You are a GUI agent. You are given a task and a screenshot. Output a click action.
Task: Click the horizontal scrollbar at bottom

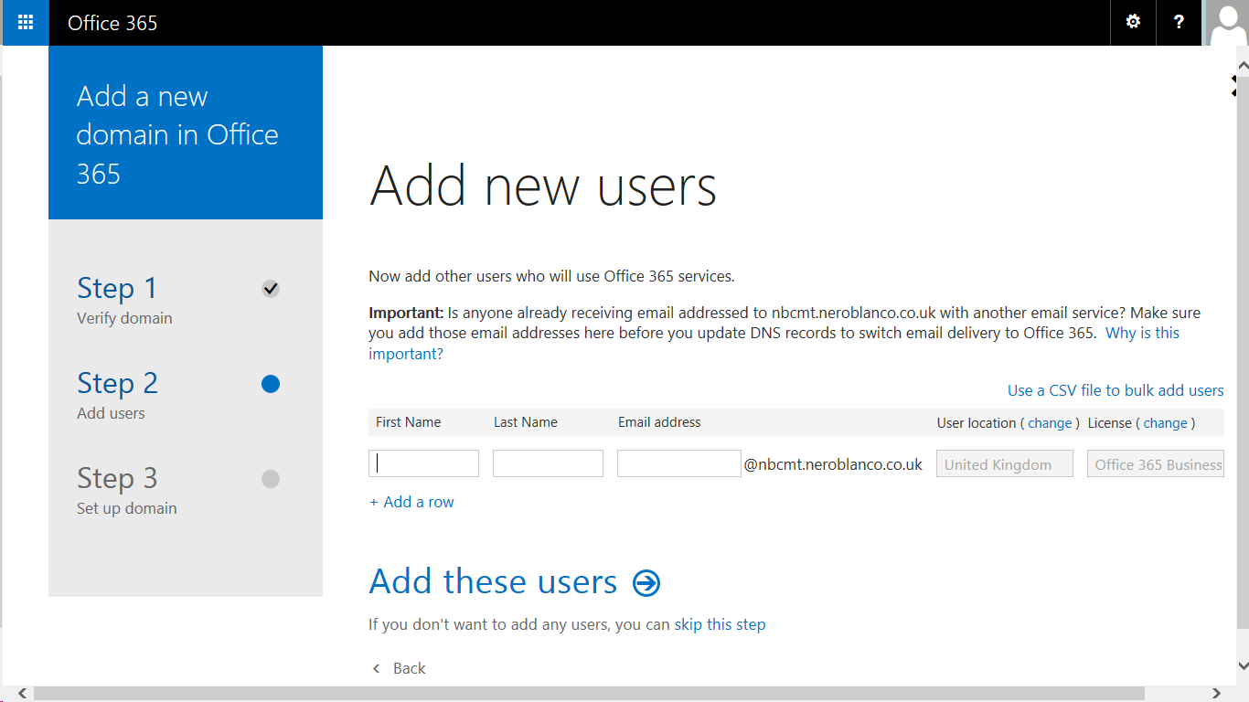coord(589,694)
